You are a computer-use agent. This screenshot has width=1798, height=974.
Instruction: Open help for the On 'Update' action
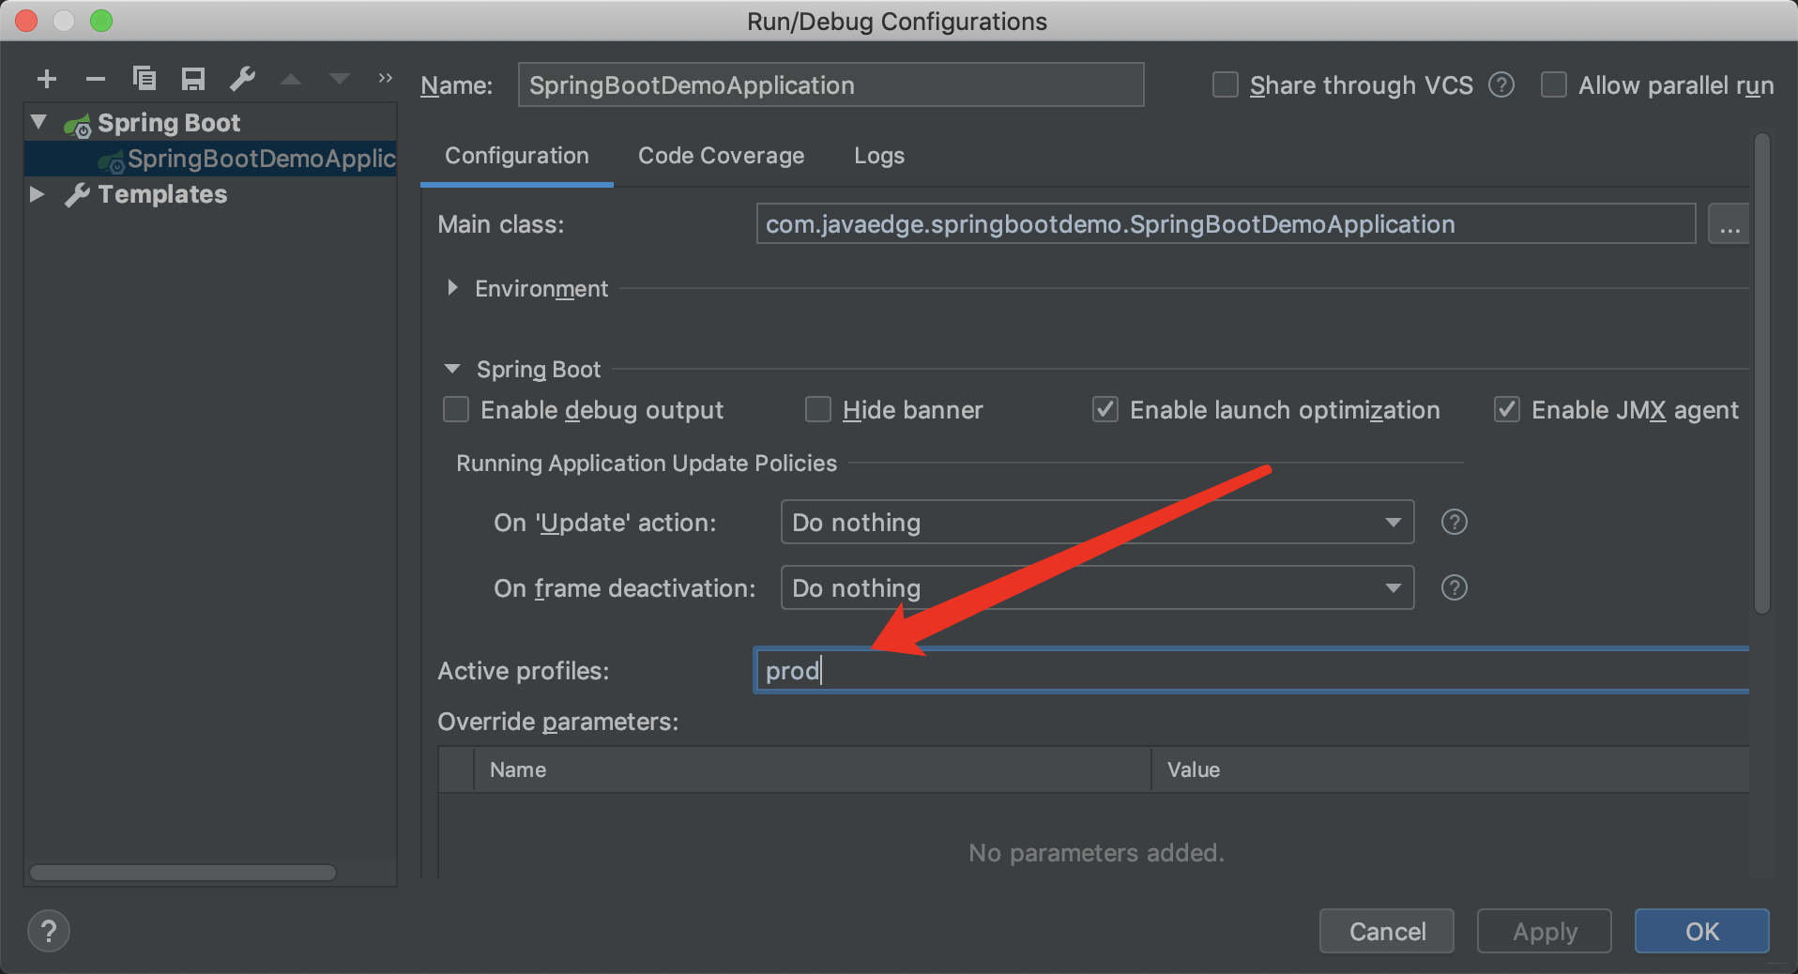[1455, 522]
